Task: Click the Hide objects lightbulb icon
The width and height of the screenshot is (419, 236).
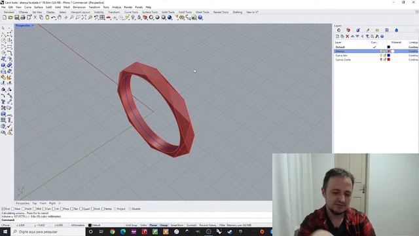Action: (x=133, y=18)
